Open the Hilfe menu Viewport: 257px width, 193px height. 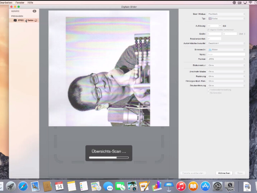[x=30, y=2]
